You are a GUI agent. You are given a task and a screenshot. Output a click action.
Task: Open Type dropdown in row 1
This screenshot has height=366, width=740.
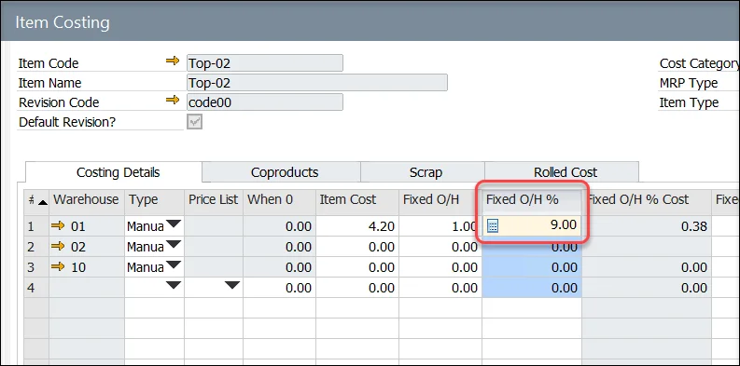click(174, 224)
